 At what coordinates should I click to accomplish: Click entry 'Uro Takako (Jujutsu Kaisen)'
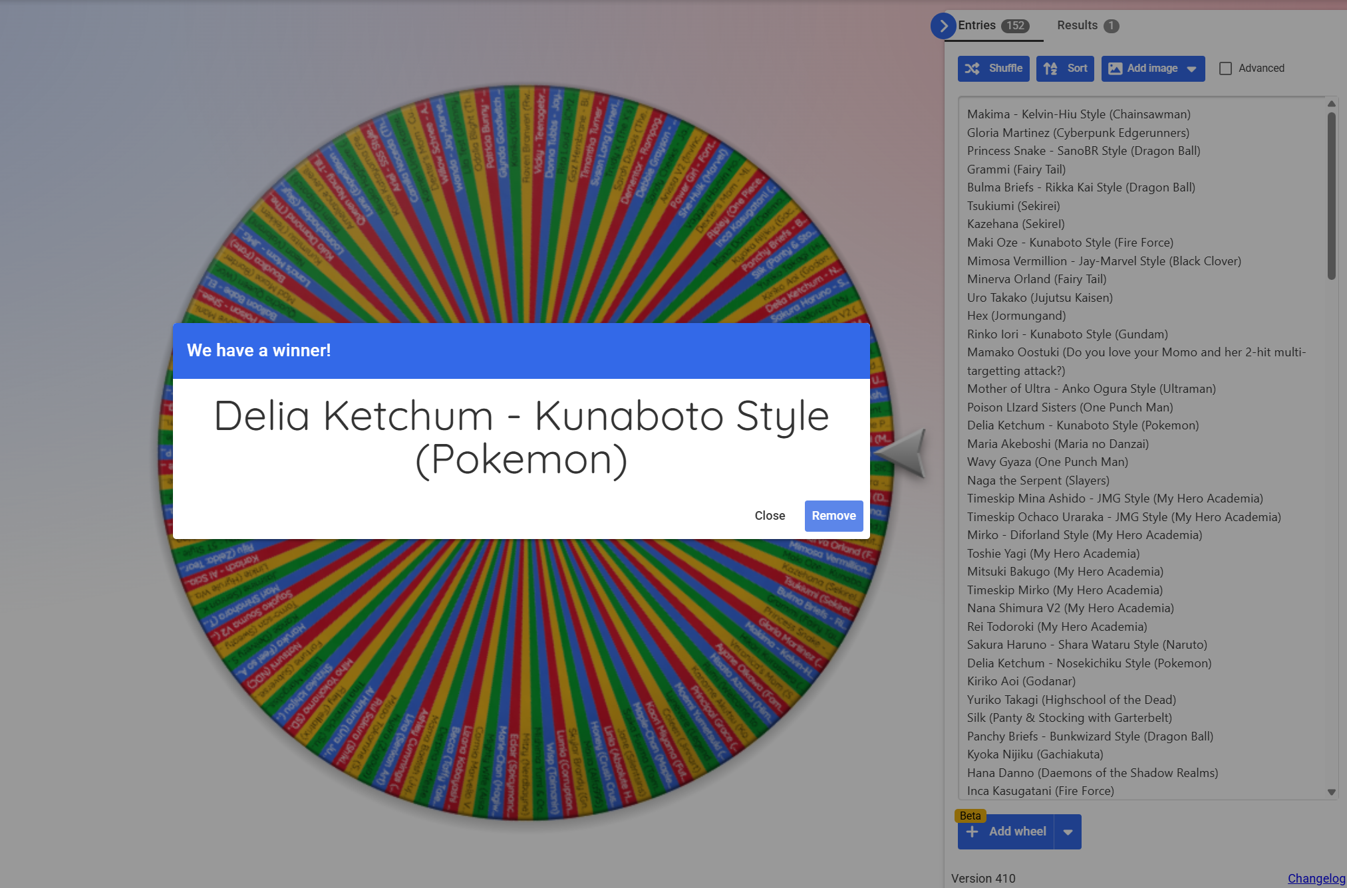pyautogui.click(x=1040, y=298)
